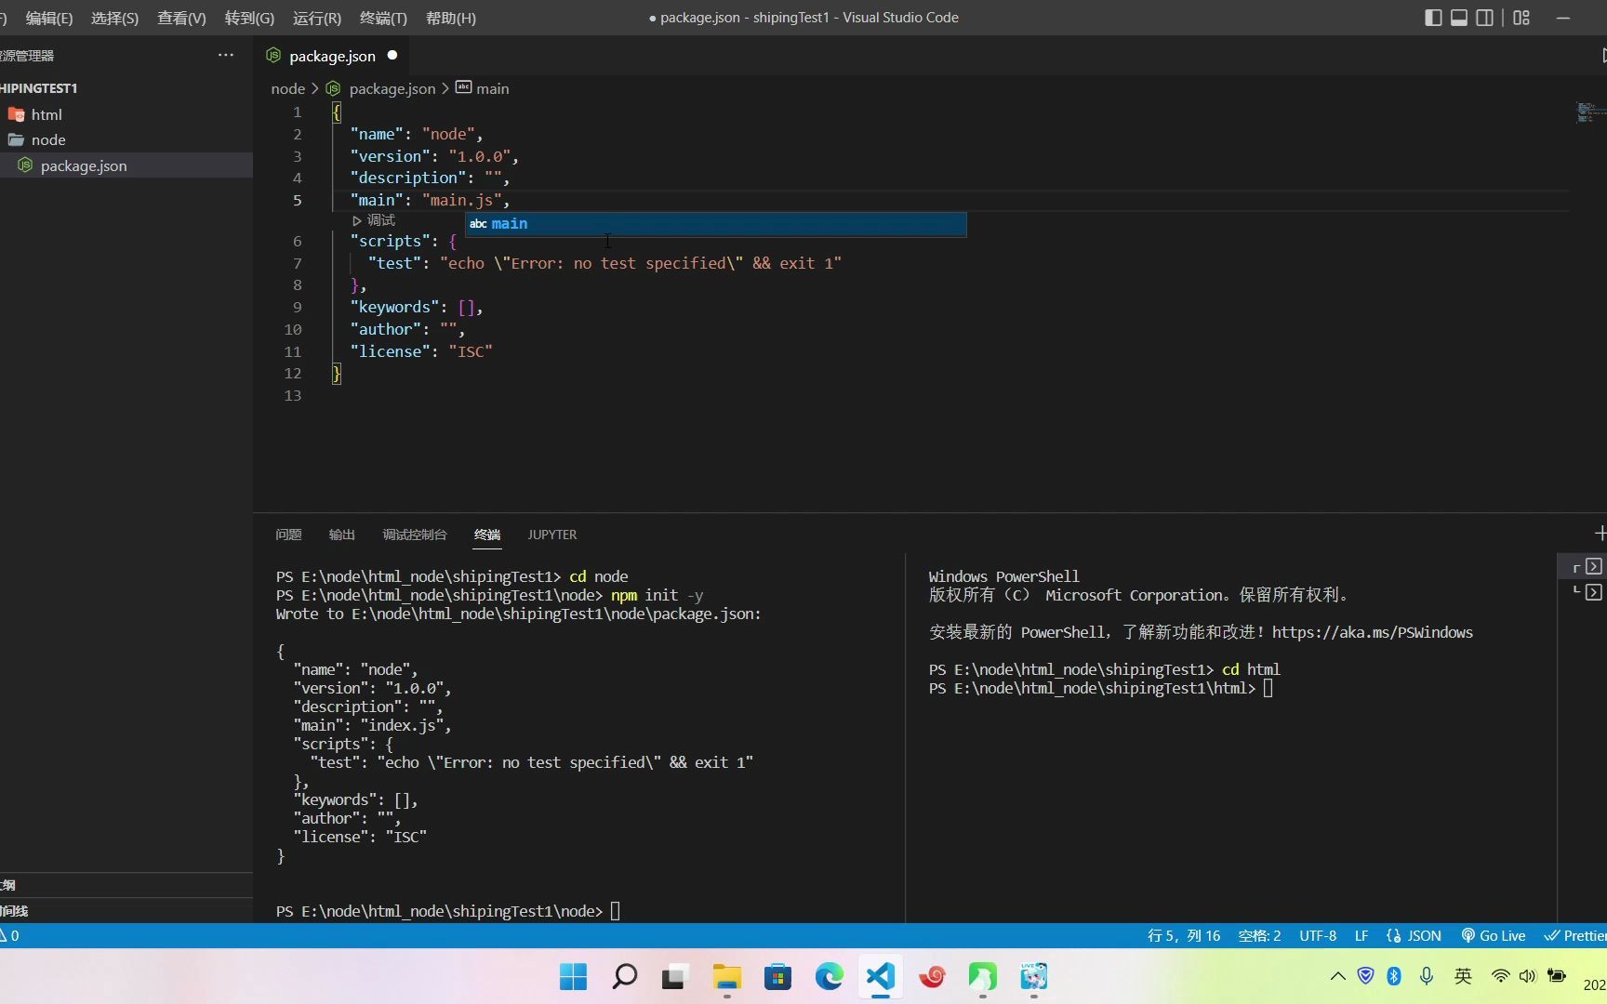1607x1004 pixels.
Task: Start Go Live server
Action: [1494, 936]
